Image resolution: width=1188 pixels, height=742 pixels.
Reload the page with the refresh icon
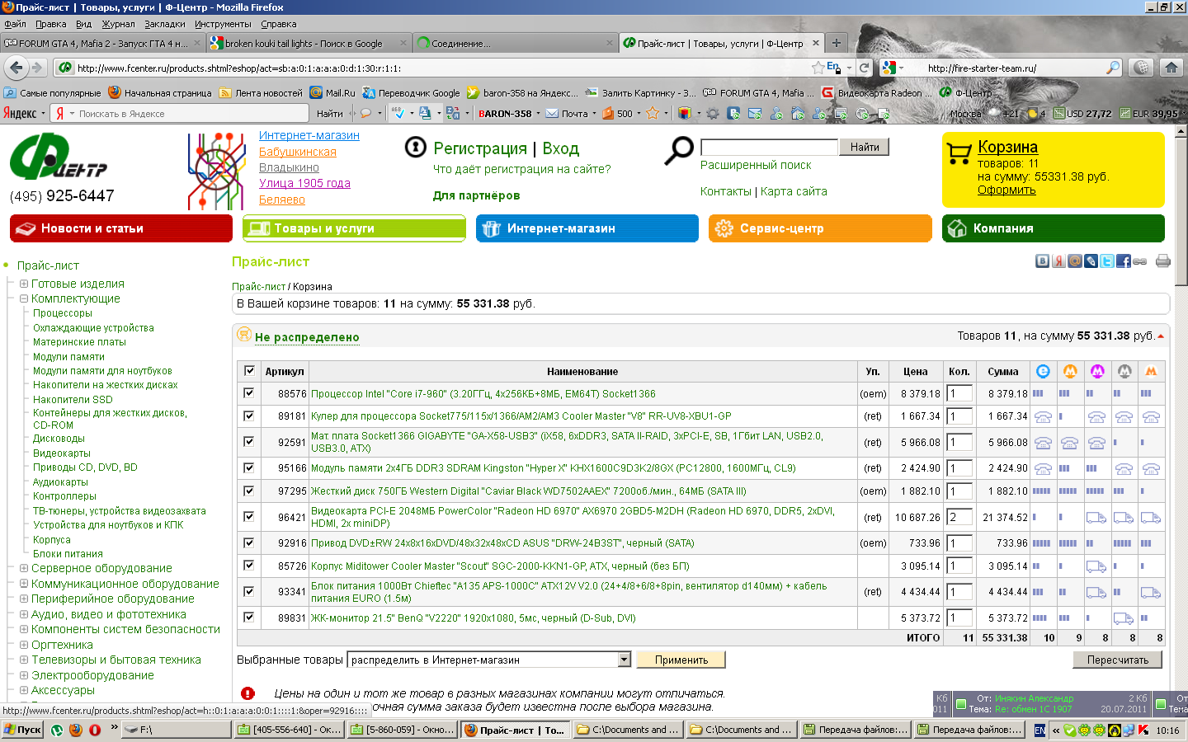pos(864,68)
